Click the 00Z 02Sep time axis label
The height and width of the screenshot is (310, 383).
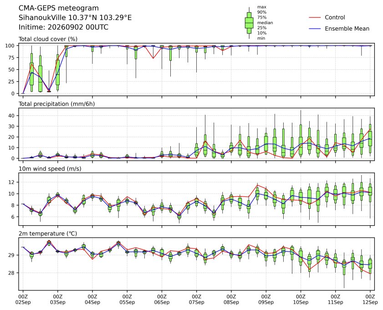(x=23, y=299)
